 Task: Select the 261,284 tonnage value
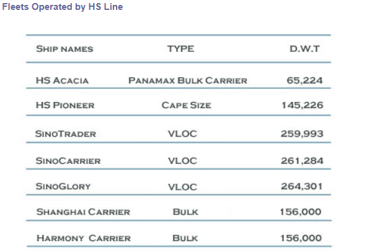pyautogui.click(x=302, y=161)
